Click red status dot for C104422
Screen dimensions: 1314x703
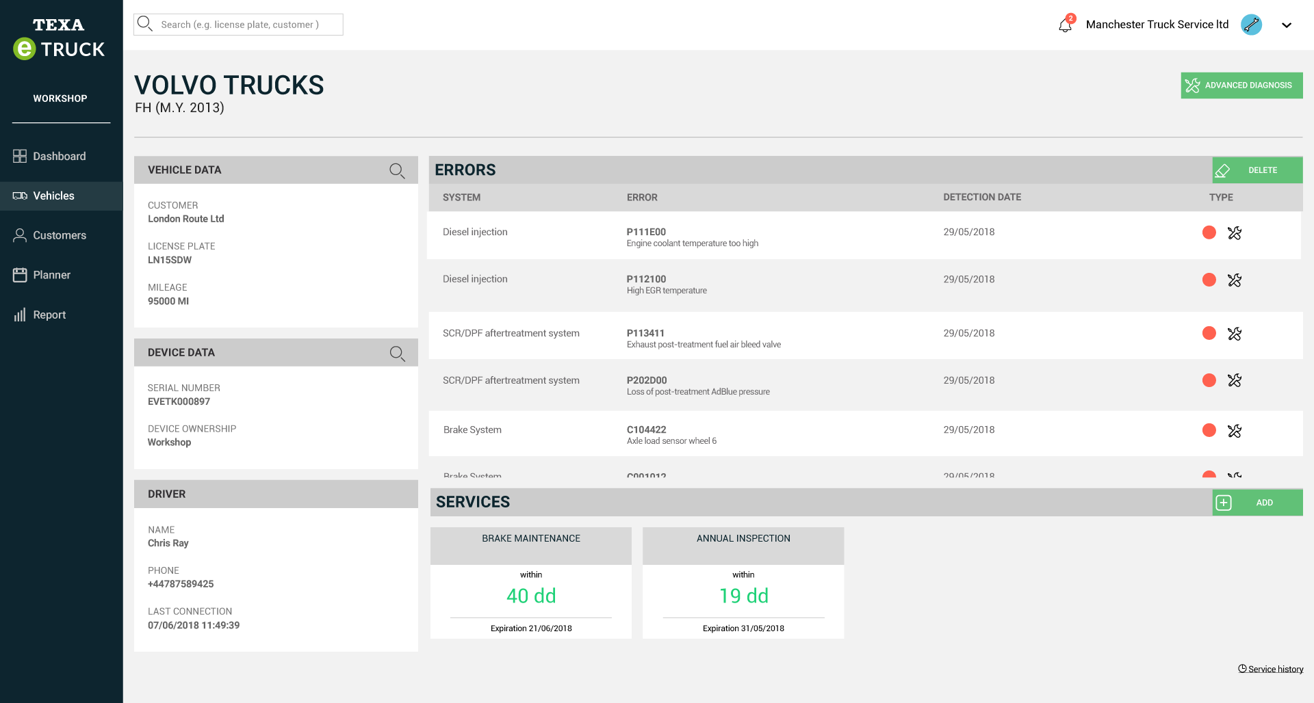tap(1209, 430)
